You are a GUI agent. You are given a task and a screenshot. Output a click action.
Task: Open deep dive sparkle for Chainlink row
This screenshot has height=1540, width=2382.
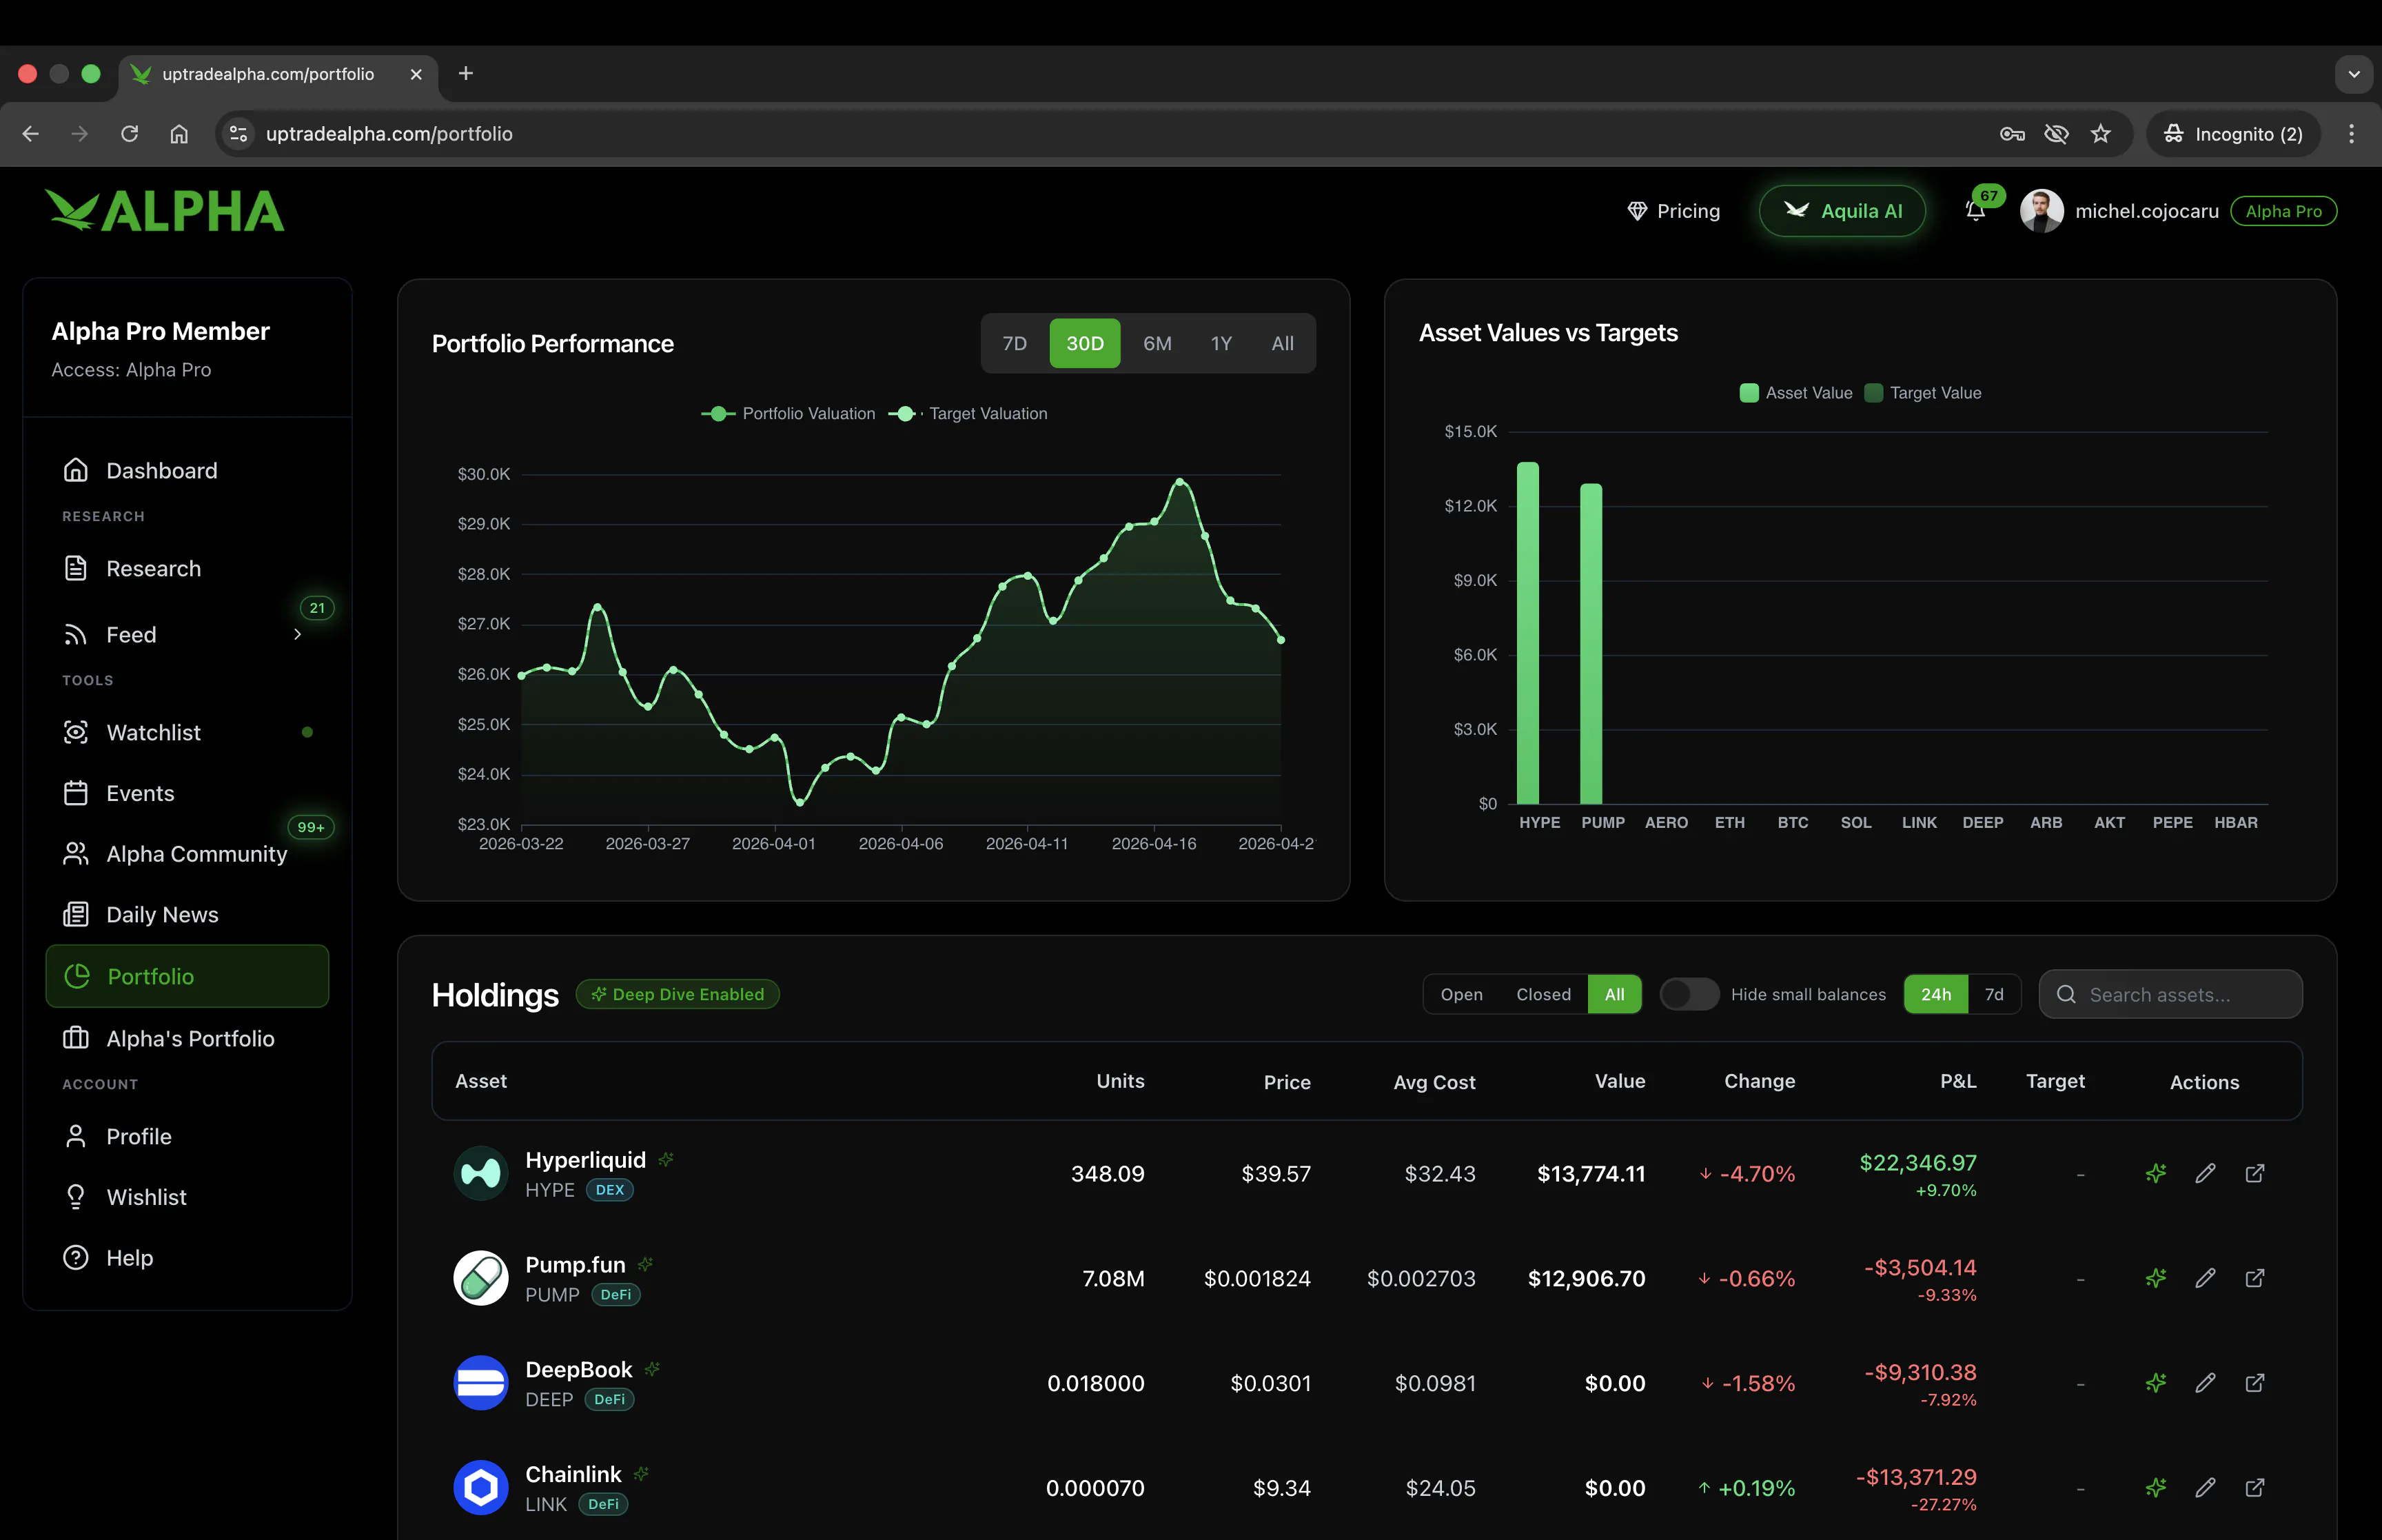click(x=2156, y=1488)
